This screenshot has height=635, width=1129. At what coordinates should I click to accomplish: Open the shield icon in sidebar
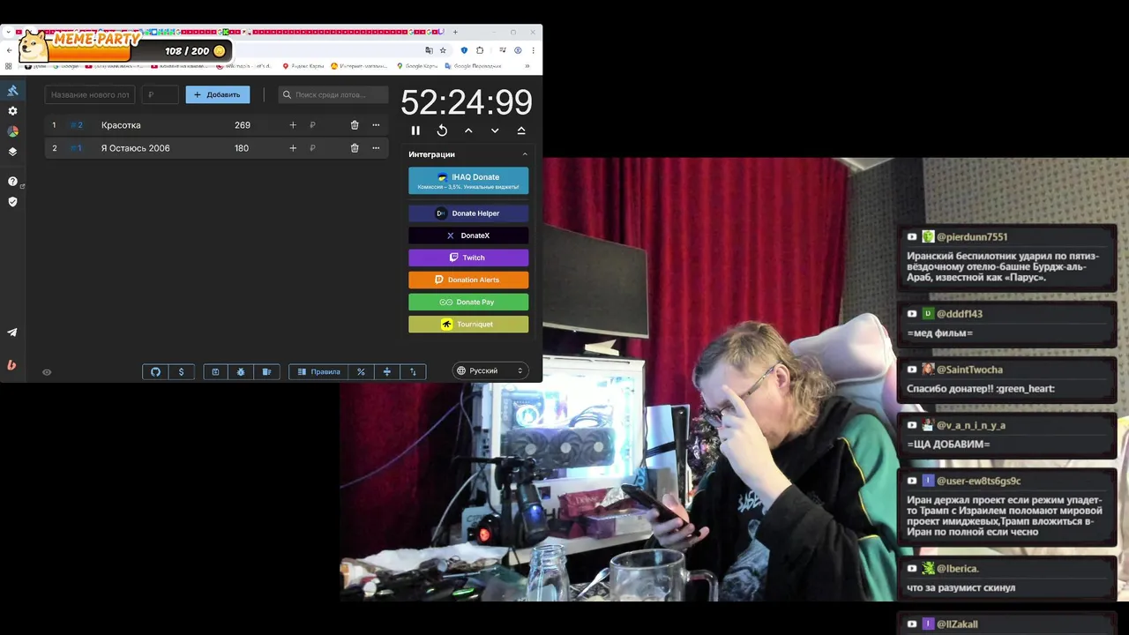pos(12,202)
